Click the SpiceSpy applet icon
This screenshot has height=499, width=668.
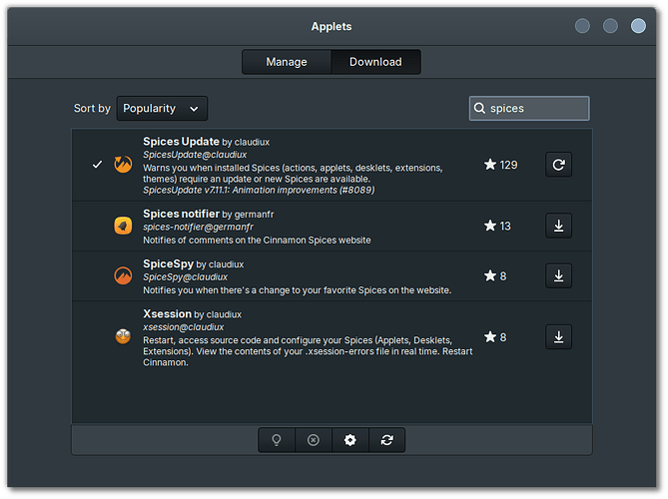[x=123, y=275]
